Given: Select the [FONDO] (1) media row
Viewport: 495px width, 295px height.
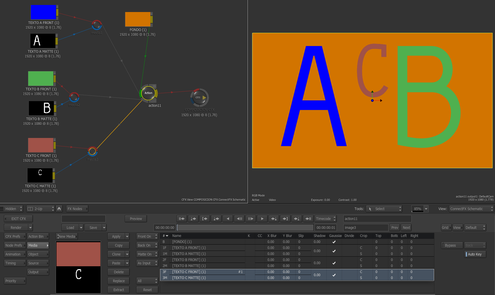Looking at the screenshot, I should coord(297,242).
